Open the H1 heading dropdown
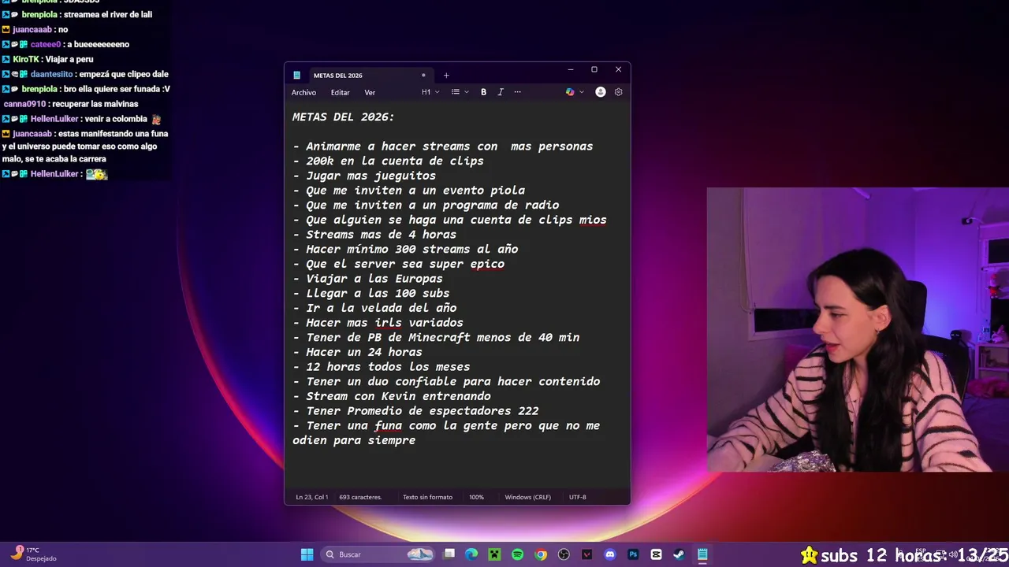The image size is (1009, 567). click(x=430, y=92)
